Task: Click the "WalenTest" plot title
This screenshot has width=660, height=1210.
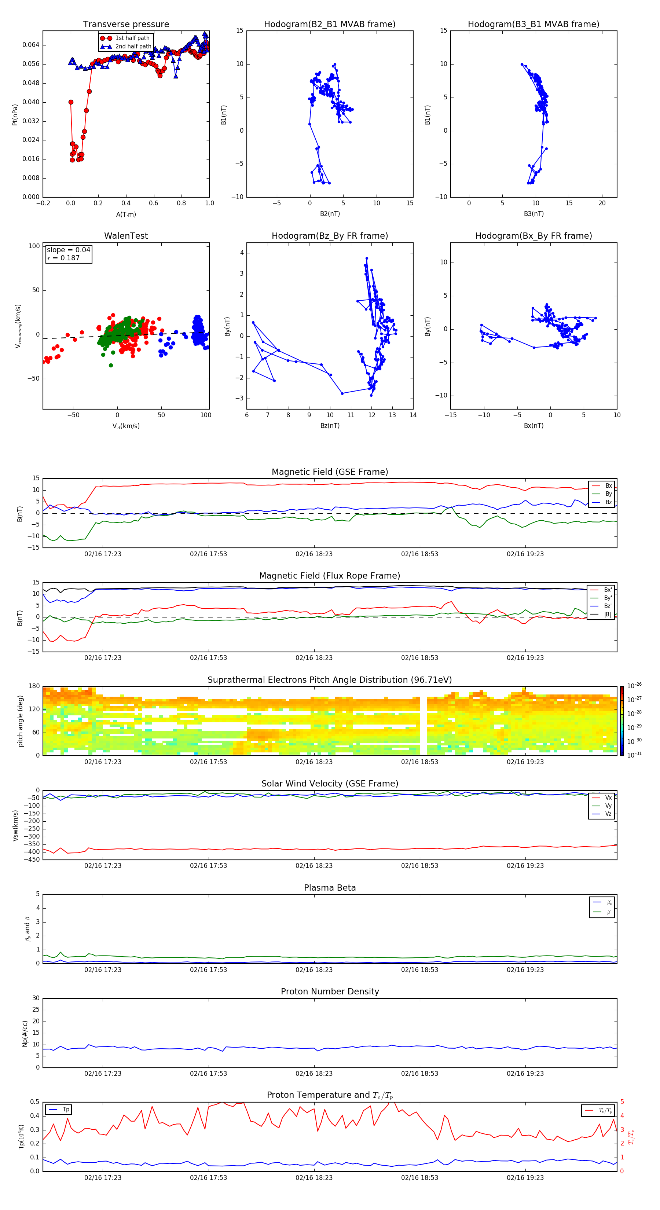Action: click(x=126, y=236)
